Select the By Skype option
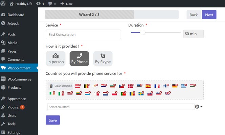The height and width of the screenshot is (135, 225). click(103, 59)
